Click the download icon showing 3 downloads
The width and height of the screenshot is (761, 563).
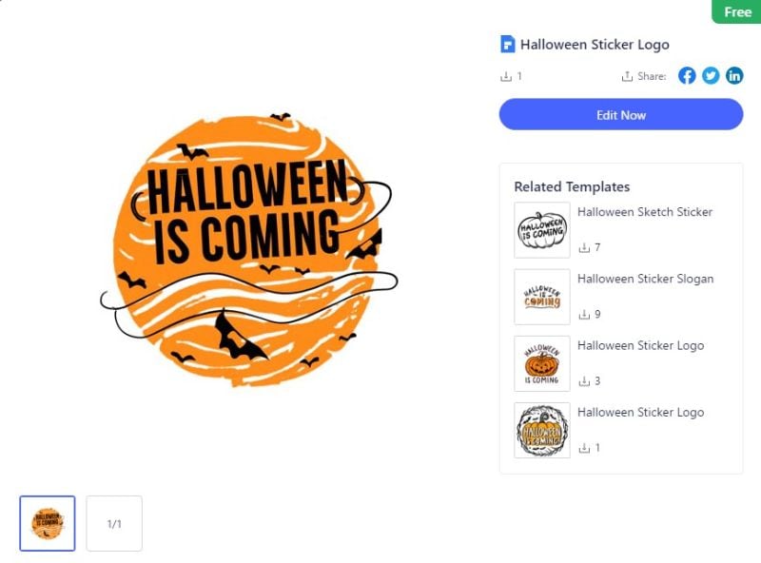click(584, 381)
